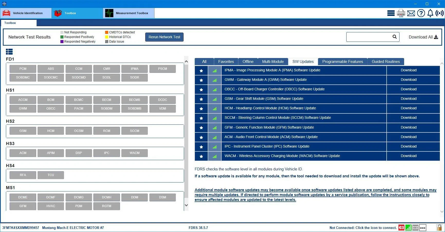Favorite star for GSM software update
This screenshot has width=445, height=232.
point(201,99)
